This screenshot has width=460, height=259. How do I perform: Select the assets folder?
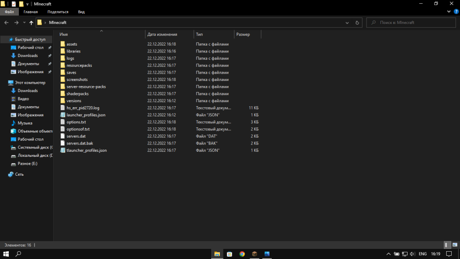pyautogui.click(x=72, y=44)
